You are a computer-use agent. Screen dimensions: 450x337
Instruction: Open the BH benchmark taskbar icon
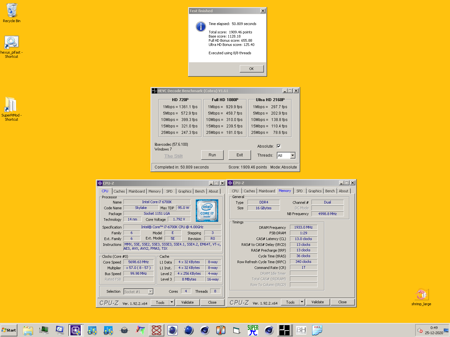point(301,330)
